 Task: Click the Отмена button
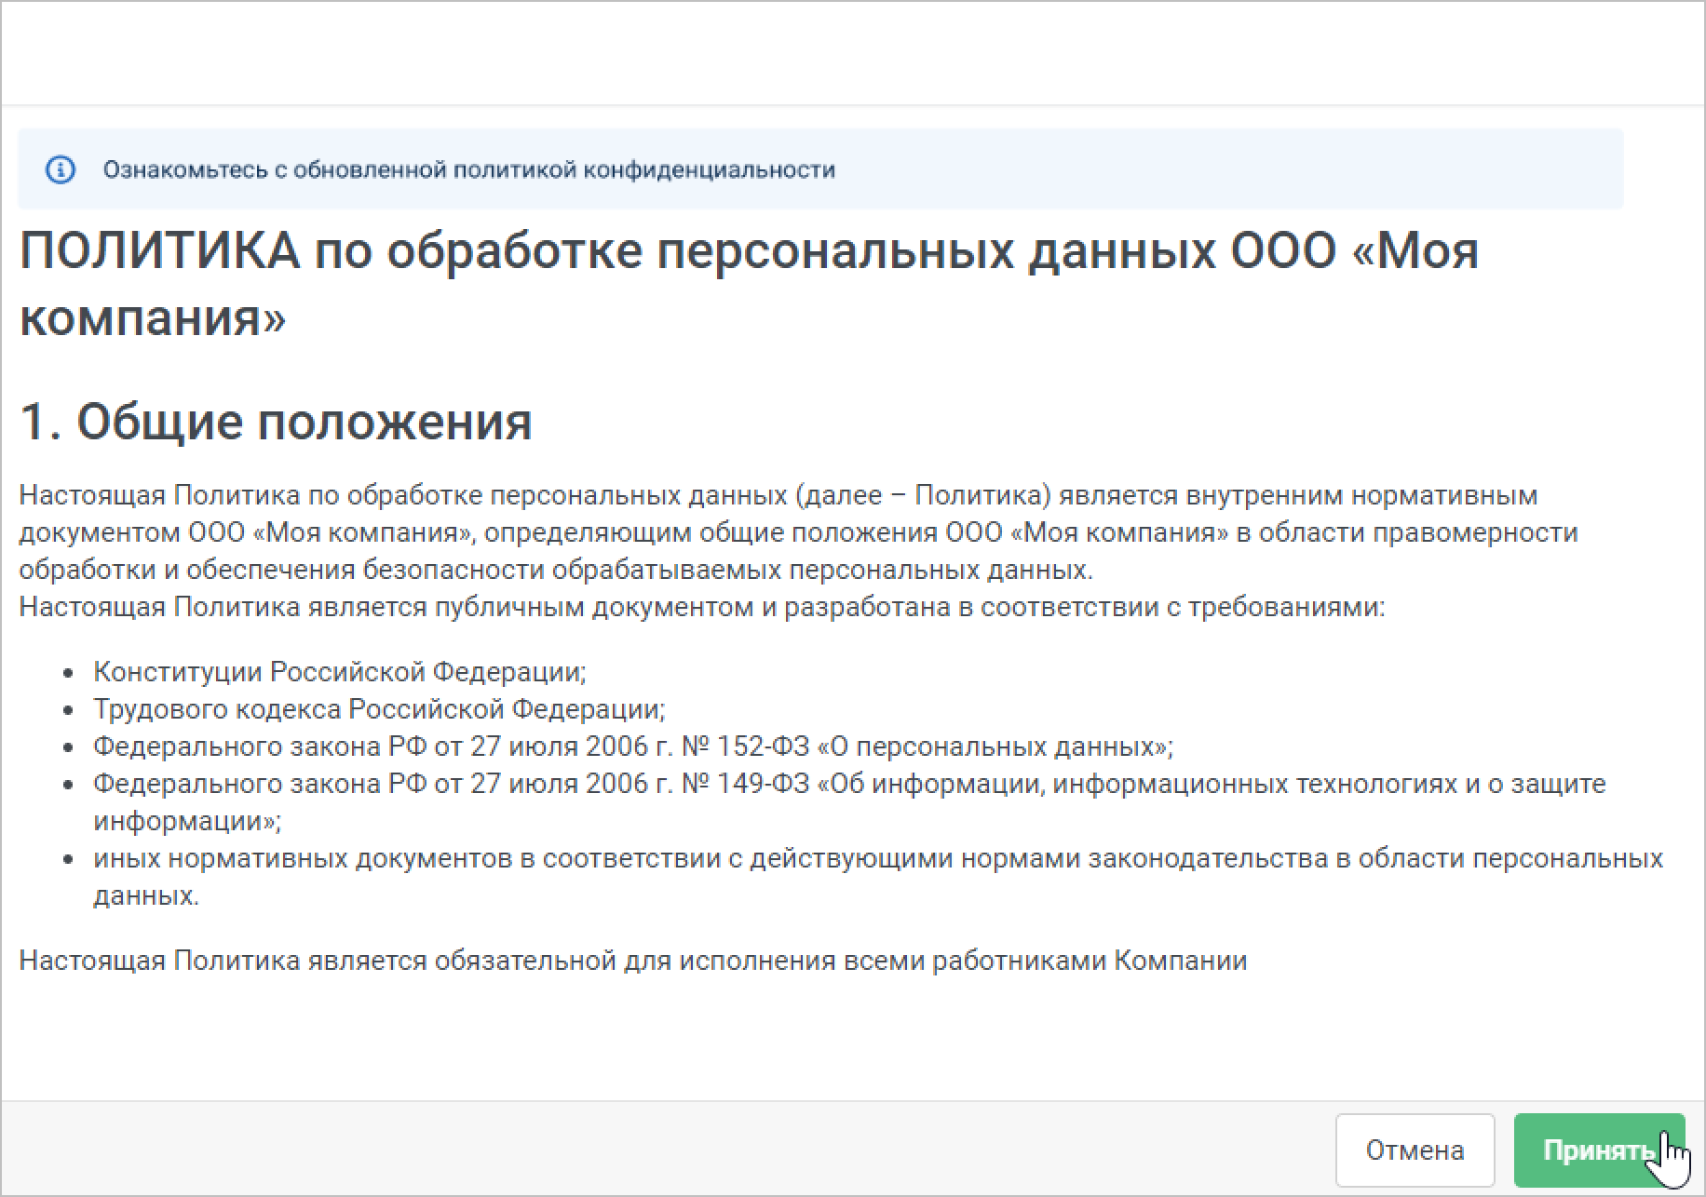(x=1415, y=1150)
